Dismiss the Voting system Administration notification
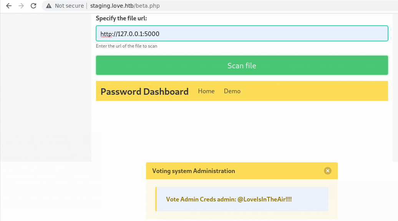This screenshot has height=221, width=398. (327, 171)
